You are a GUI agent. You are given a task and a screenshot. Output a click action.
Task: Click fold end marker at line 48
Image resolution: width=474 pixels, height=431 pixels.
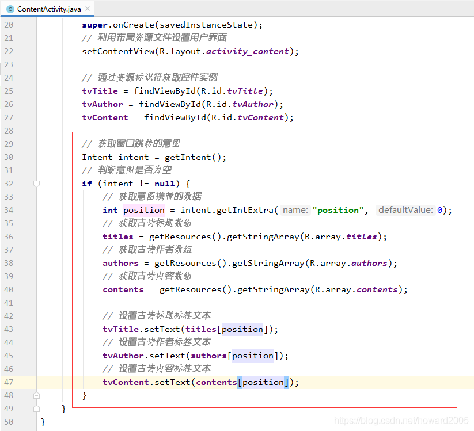pyautogui.click(x=37, y=395)
